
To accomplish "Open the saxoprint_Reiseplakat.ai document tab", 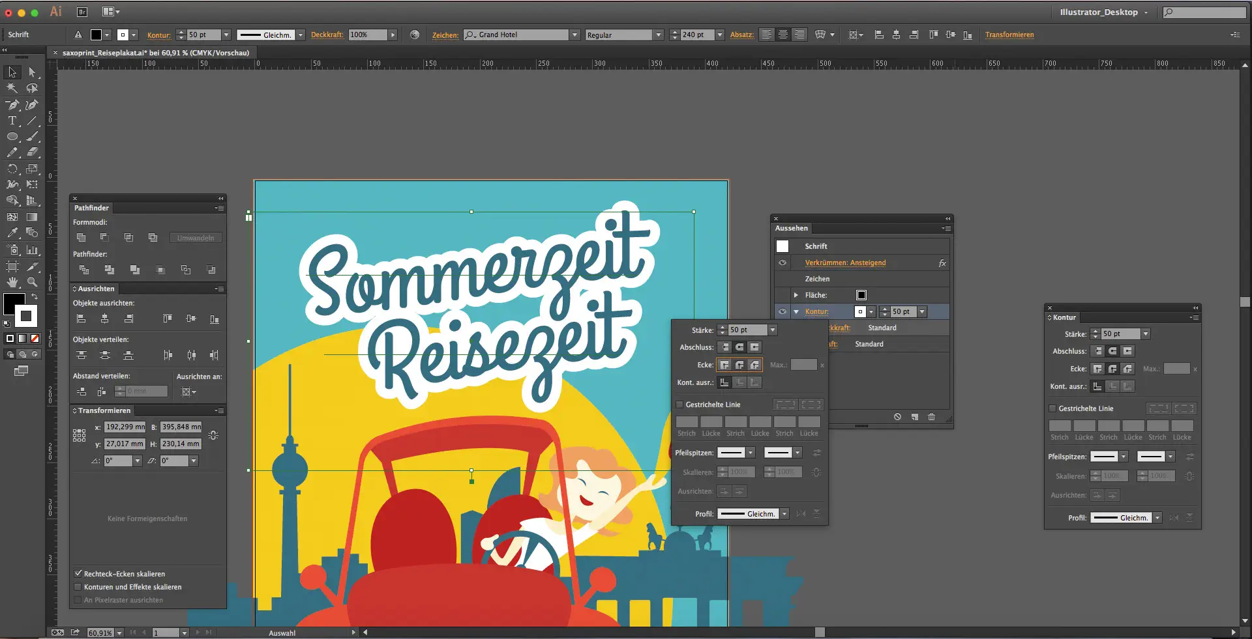I will [155, 53].
